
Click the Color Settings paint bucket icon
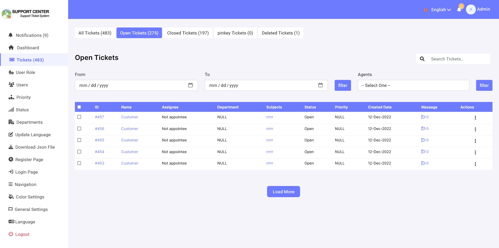click(11, 197)
